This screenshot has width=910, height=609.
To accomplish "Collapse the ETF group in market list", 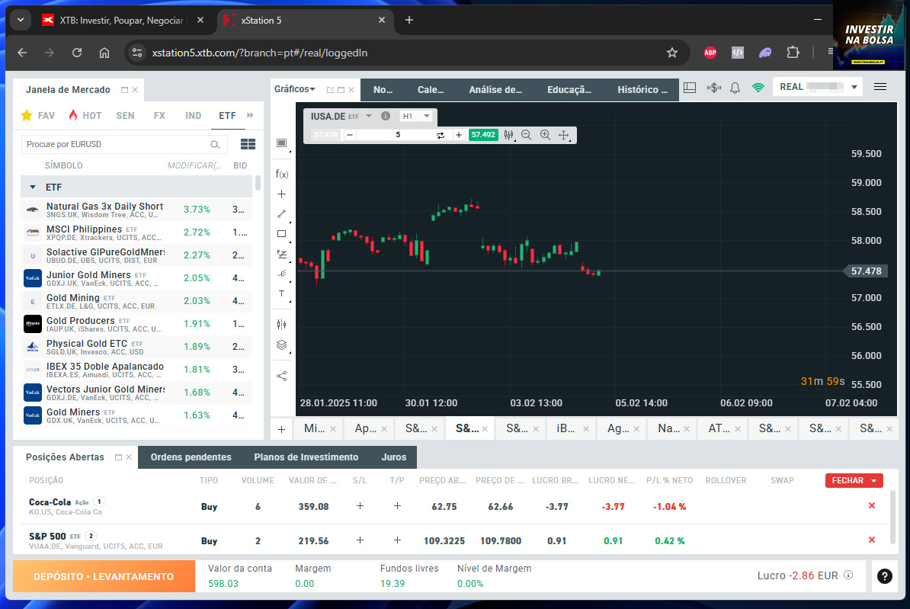I will point(33,187).
